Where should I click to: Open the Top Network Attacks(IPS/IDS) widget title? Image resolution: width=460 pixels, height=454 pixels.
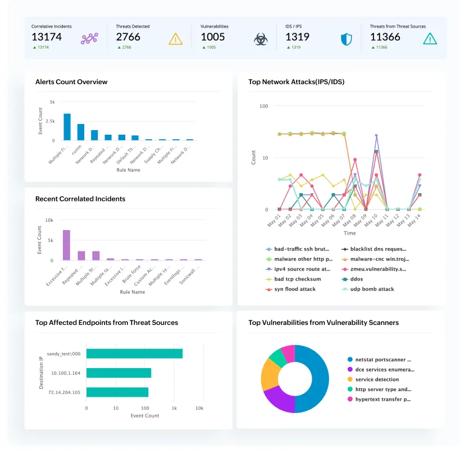pyautogui.click(x=296, y=82)
